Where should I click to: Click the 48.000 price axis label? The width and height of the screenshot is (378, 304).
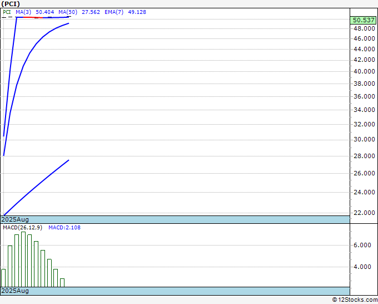(x=364, y=28)
